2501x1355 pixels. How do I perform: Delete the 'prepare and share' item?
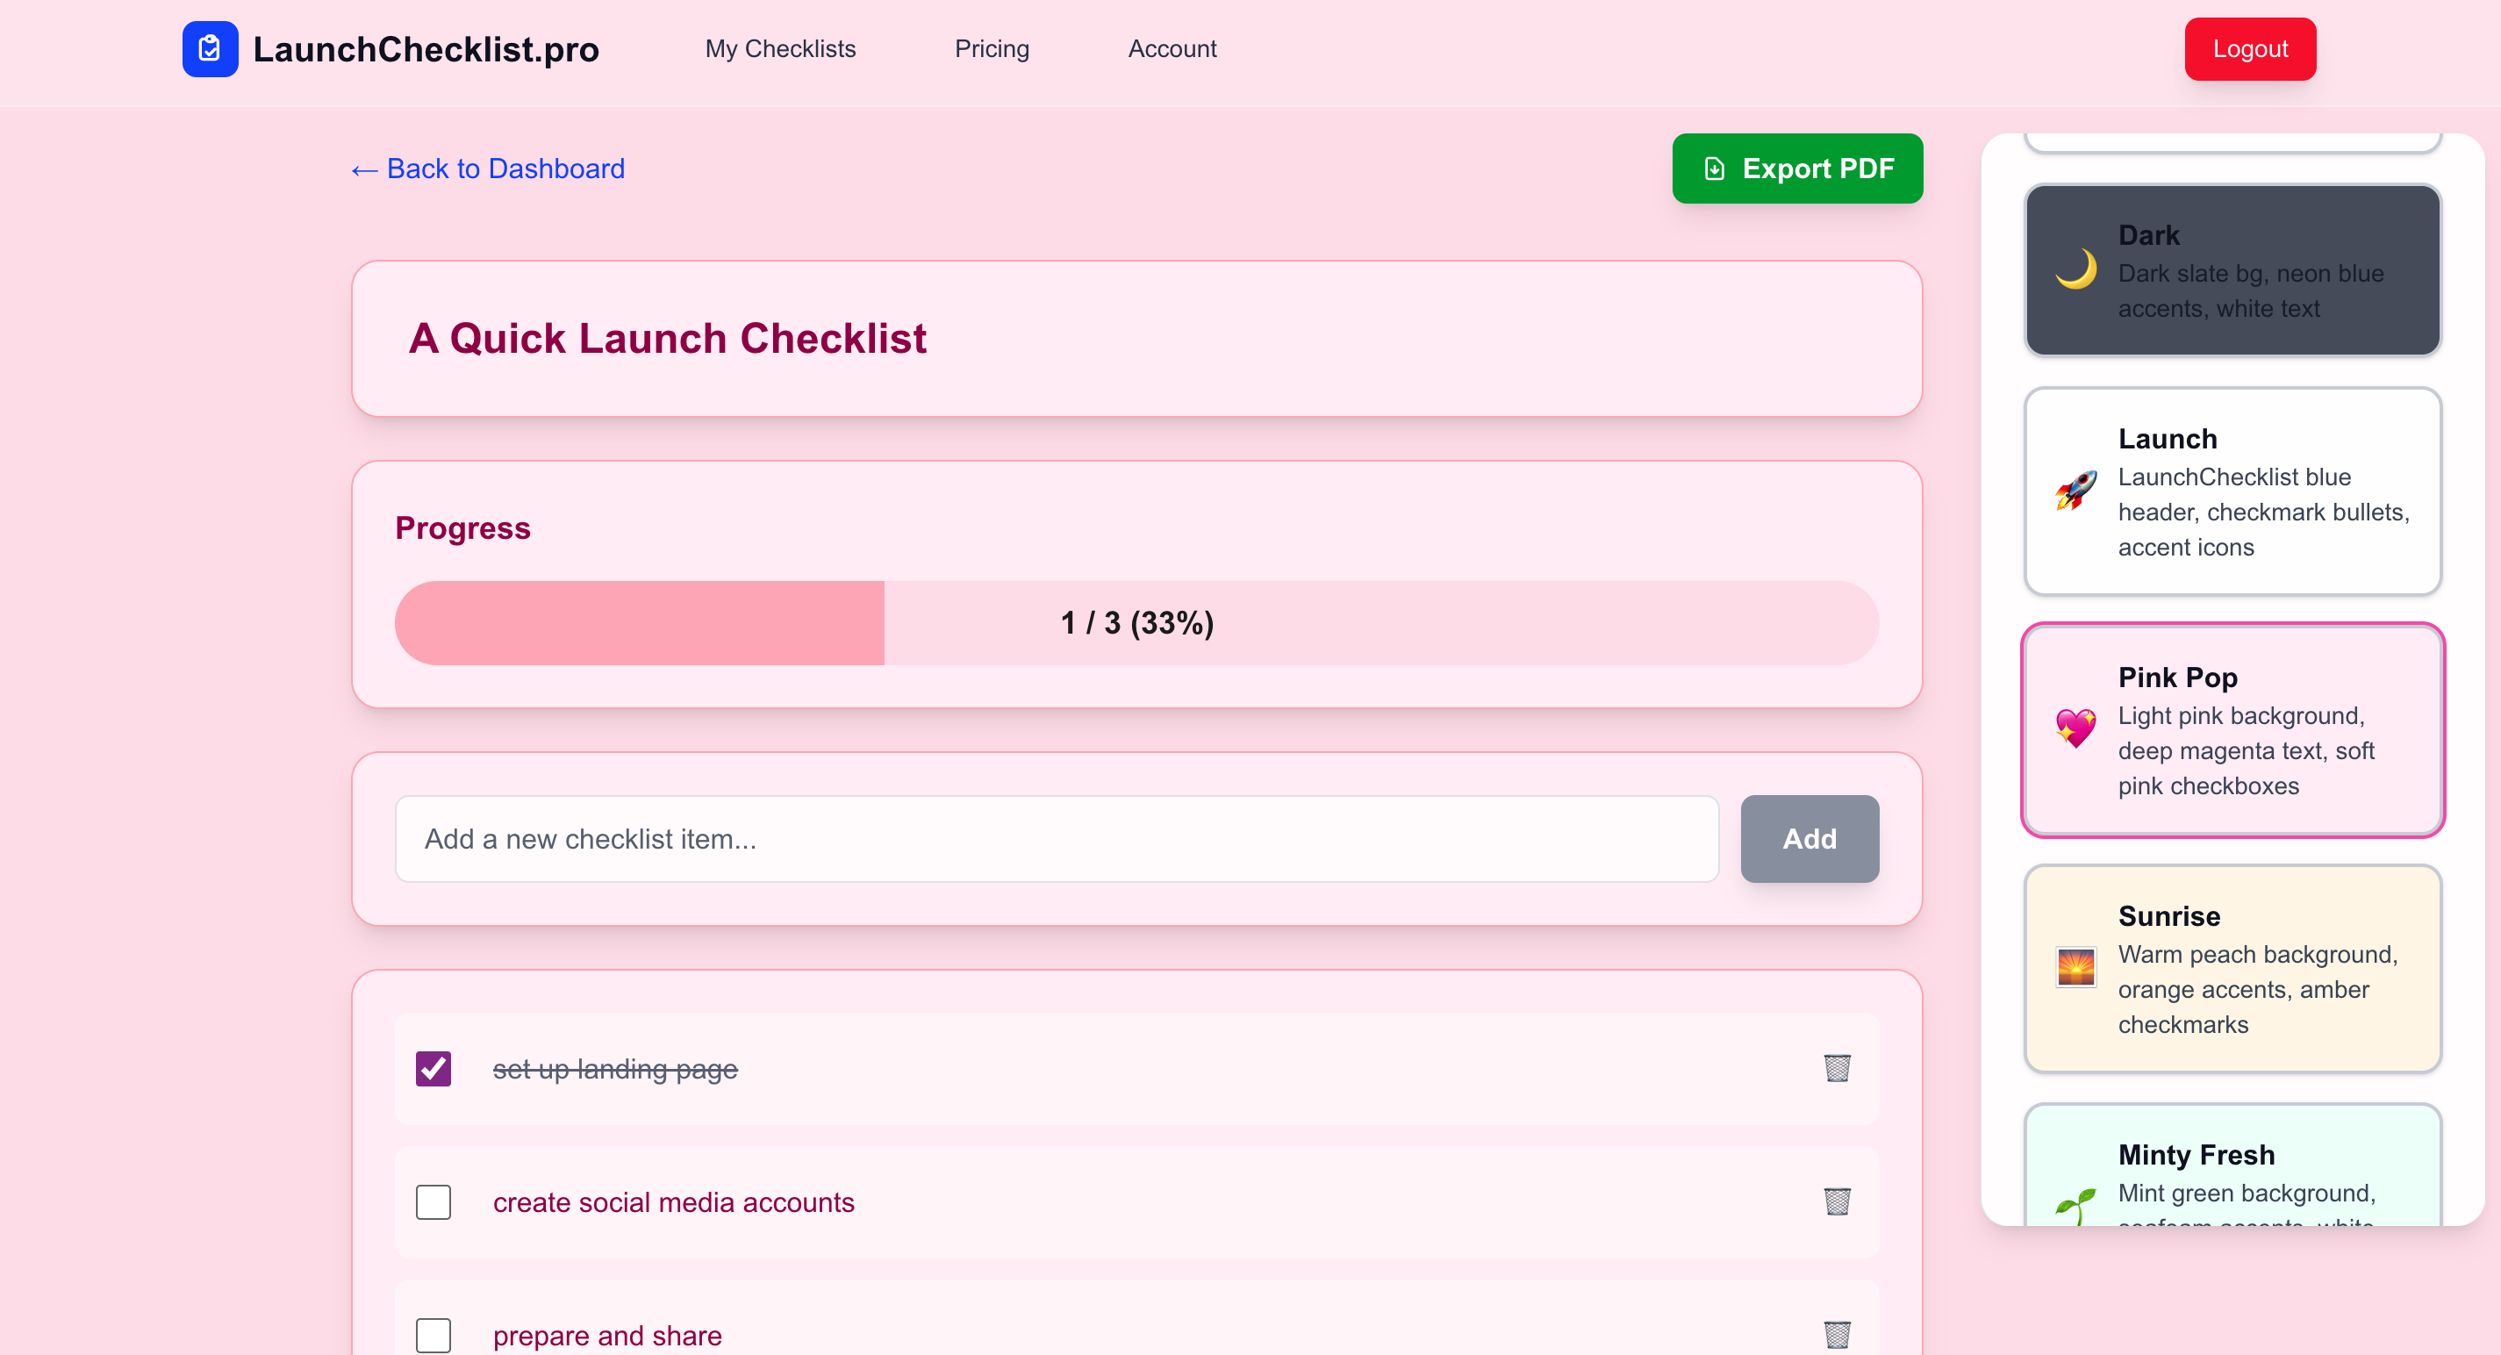pyautogui.click(x=1837, y=1335)
